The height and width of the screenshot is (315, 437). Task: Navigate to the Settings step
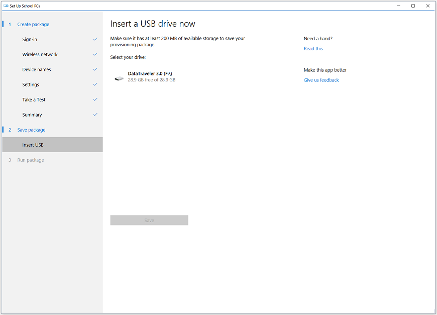click(x=52, y=84)
